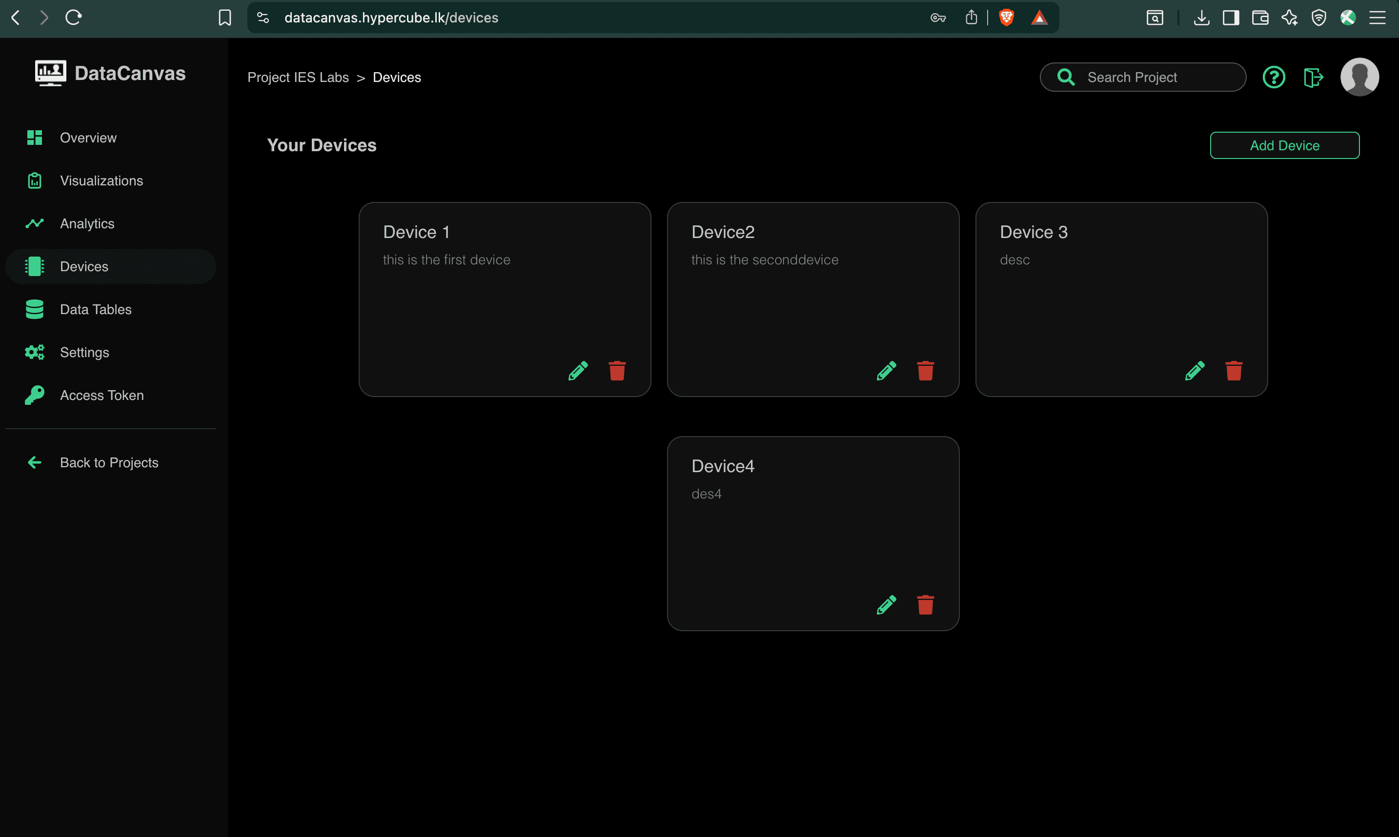The height and width of the screenshot is (837, 1399).
Task: Select the Access Token key icon
Action: click(x=35, y=395)
